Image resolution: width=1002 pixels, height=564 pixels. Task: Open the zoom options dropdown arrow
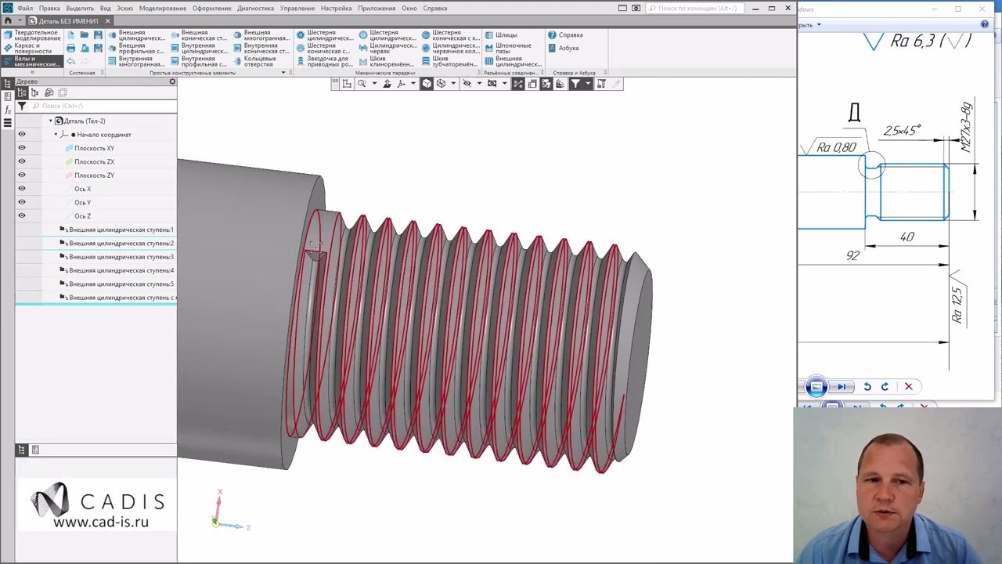pyautogui.click(x=373, y=84)
